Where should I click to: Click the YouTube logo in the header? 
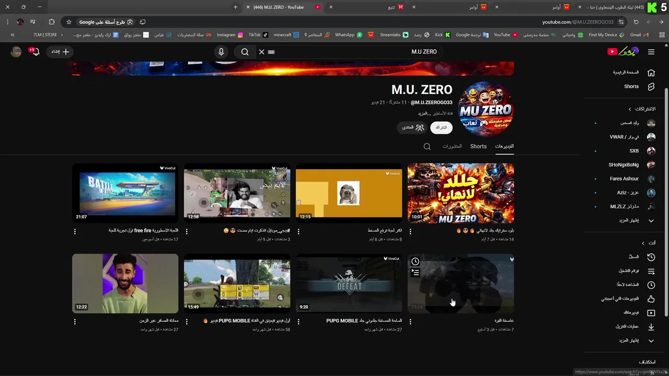[x=623, y=52]
